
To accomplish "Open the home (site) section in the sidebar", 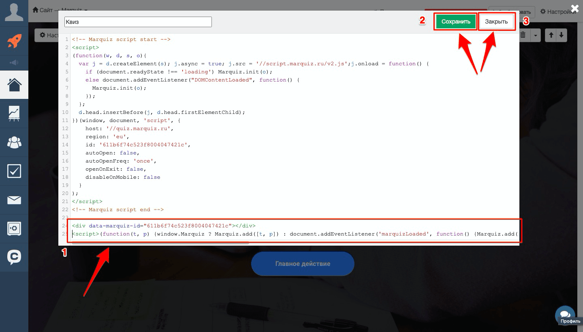I will 14,85.
